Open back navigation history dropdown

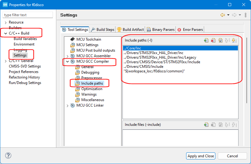pyautogui.click(x=228, y=15)
